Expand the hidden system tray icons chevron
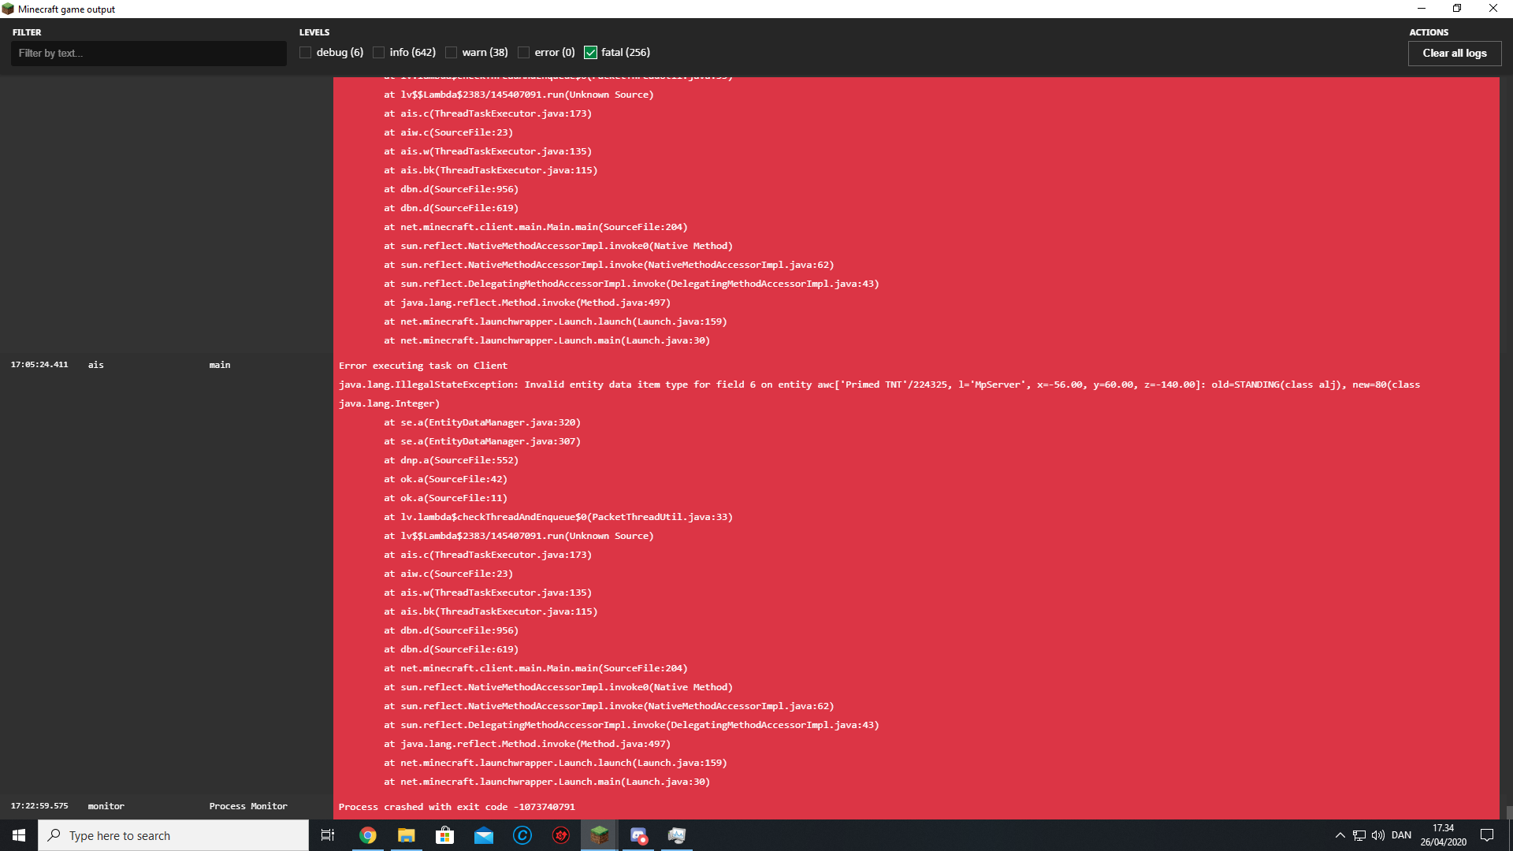Image resolution: width=1513 pixels, height=851 pixels. (x=1340, y=835)
